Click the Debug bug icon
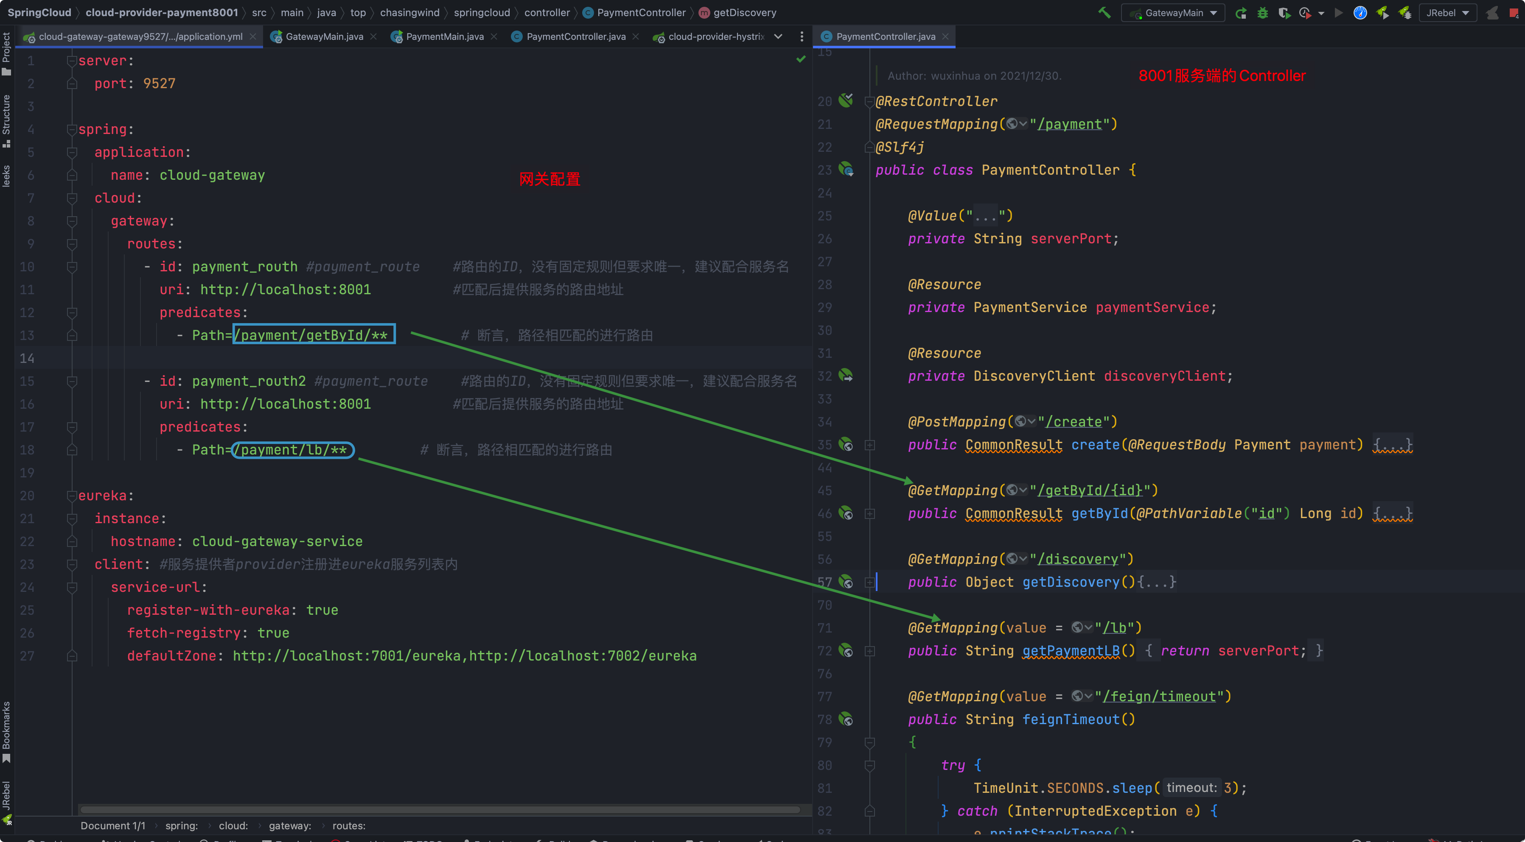 [1262, 12]
